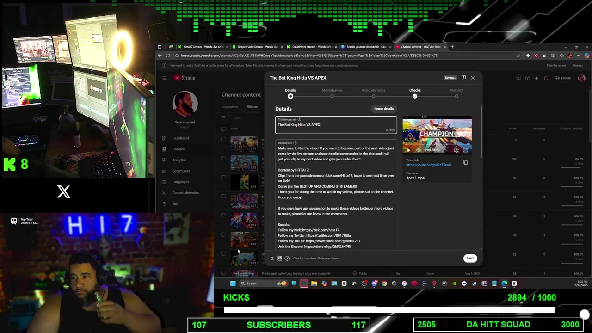Tick checkbox for the 3:43 video
Screen dimensions: 592x333
point(223,177)
